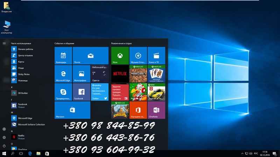The image size is (280, 157).
Task: Open the volume speaker tray icon
Action: pyautogui.click(x=251, y=154)
